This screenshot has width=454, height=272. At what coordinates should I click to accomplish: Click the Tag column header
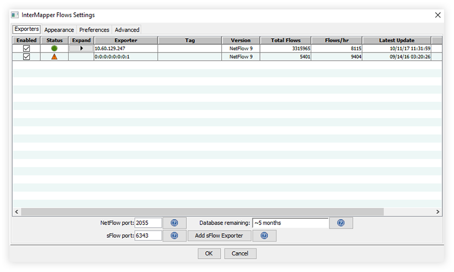coord(190,40)
